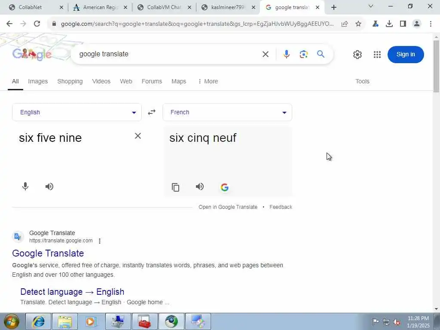Image resolution: width=440 pixels, height=330 pixels.
Task: Click Open in Google Translate link
Action: tap(228, 207)
